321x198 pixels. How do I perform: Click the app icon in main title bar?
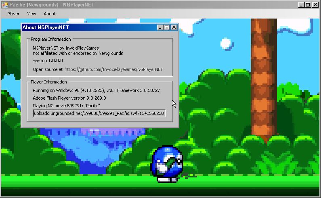click(5, 5)
